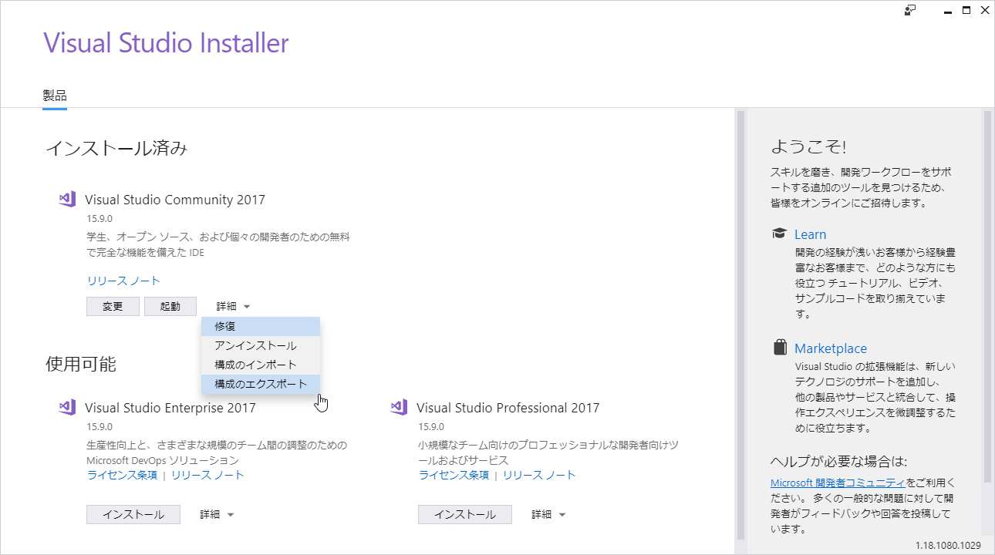
Task: Click the 起動 button to launch Visual Studio
Action: [x=170, y=305]
